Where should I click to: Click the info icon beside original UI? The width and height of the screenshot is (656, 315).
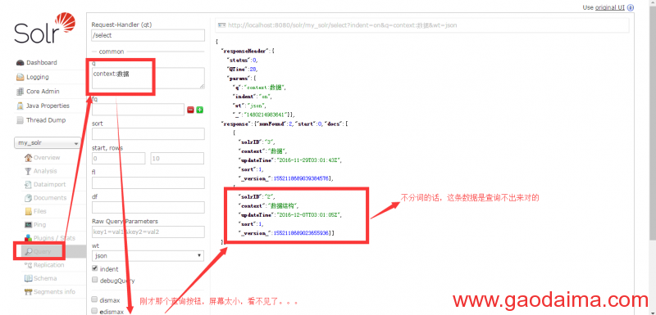630,7
